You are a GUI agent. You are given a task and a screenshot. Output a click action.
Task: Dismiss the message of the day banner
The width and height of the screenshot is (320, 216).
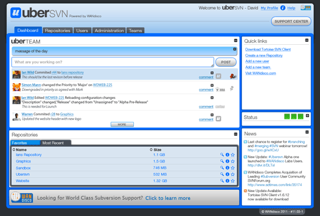234,49
